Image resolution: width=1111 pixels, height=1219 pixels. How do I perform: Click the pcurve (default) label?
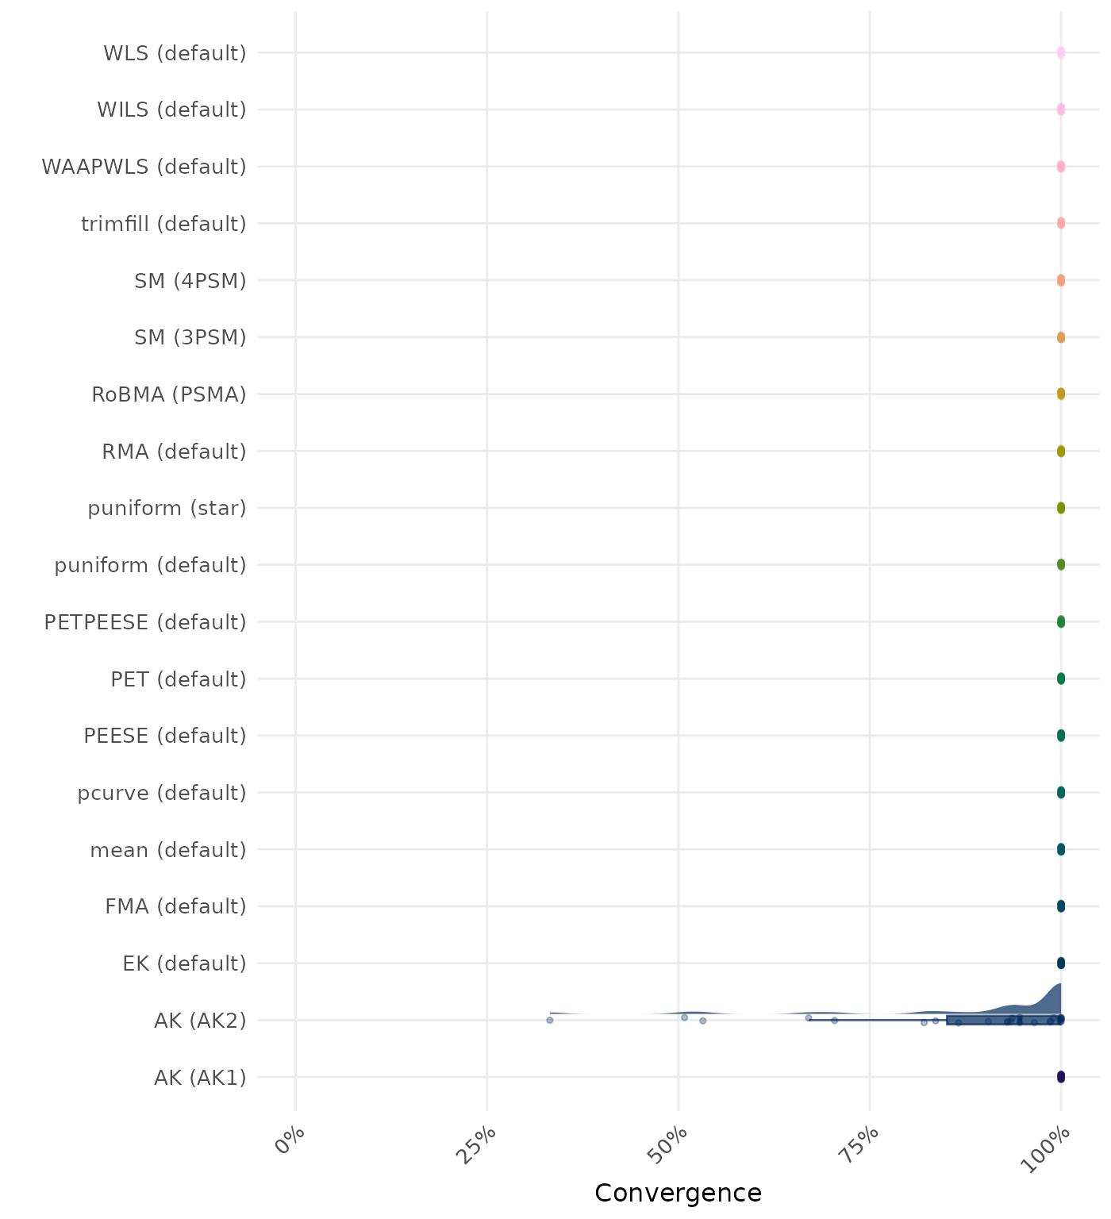pos(162,793)
